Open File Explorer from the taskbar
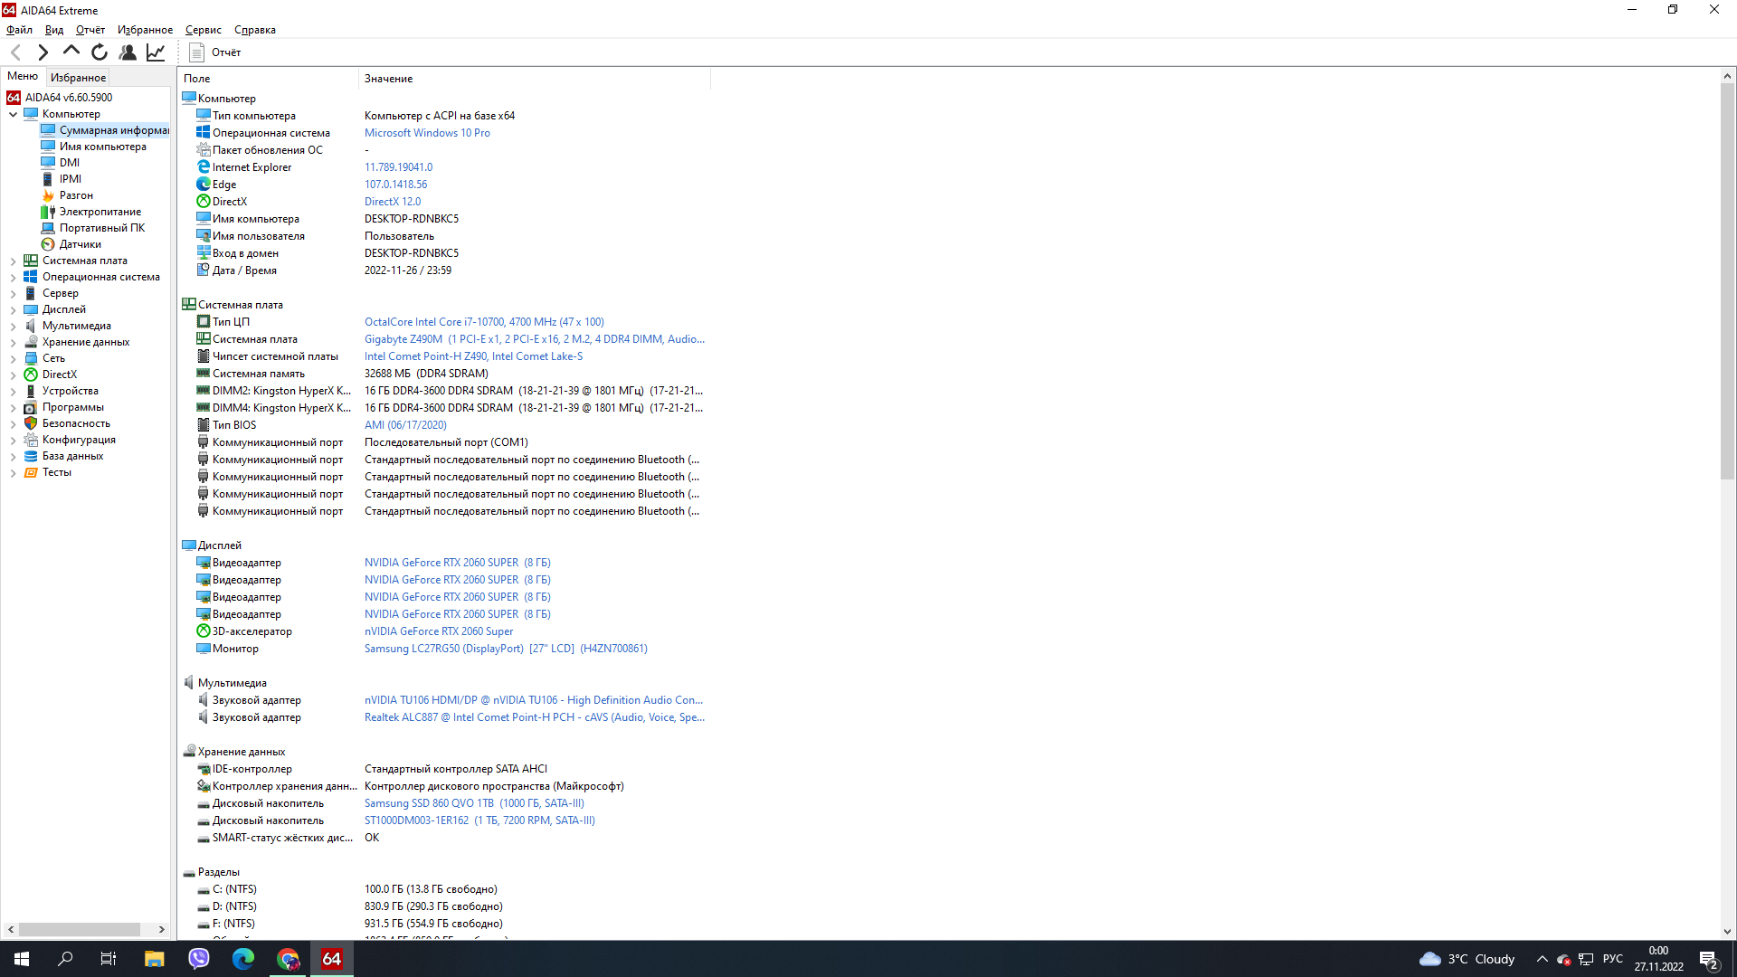 (154, 959)
